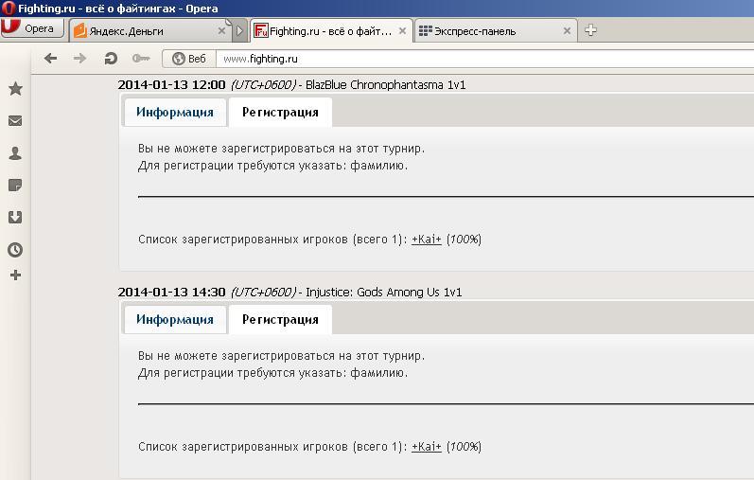Open +Kai+ player link under BlazBlue tournament
The height and width of the screenshot is (480, 754).
tap(427, 240)
